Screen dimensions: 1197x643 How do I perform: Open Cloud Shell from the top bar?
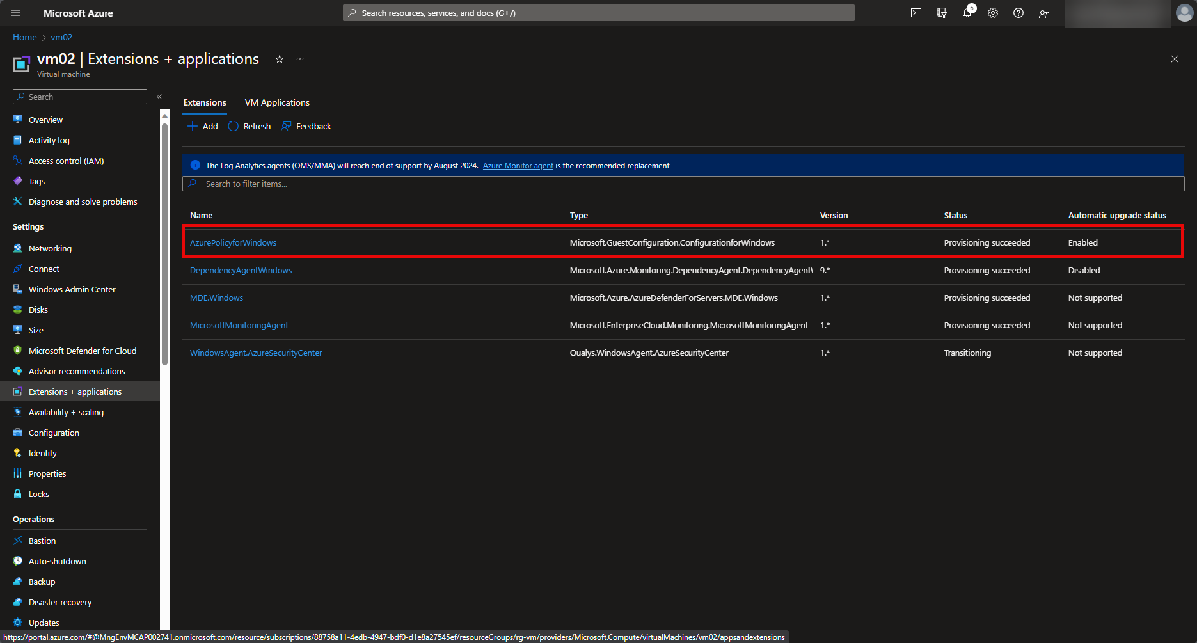(x=916, y=12)
